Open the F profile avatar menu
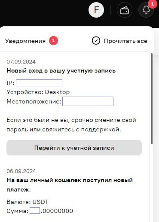 [96, 10]
